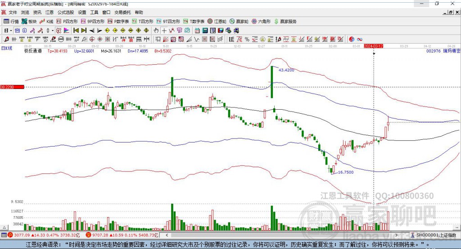Screen dimensions: 461x249
Task: Open the 资讯 menu
Action: pos(37,12)
